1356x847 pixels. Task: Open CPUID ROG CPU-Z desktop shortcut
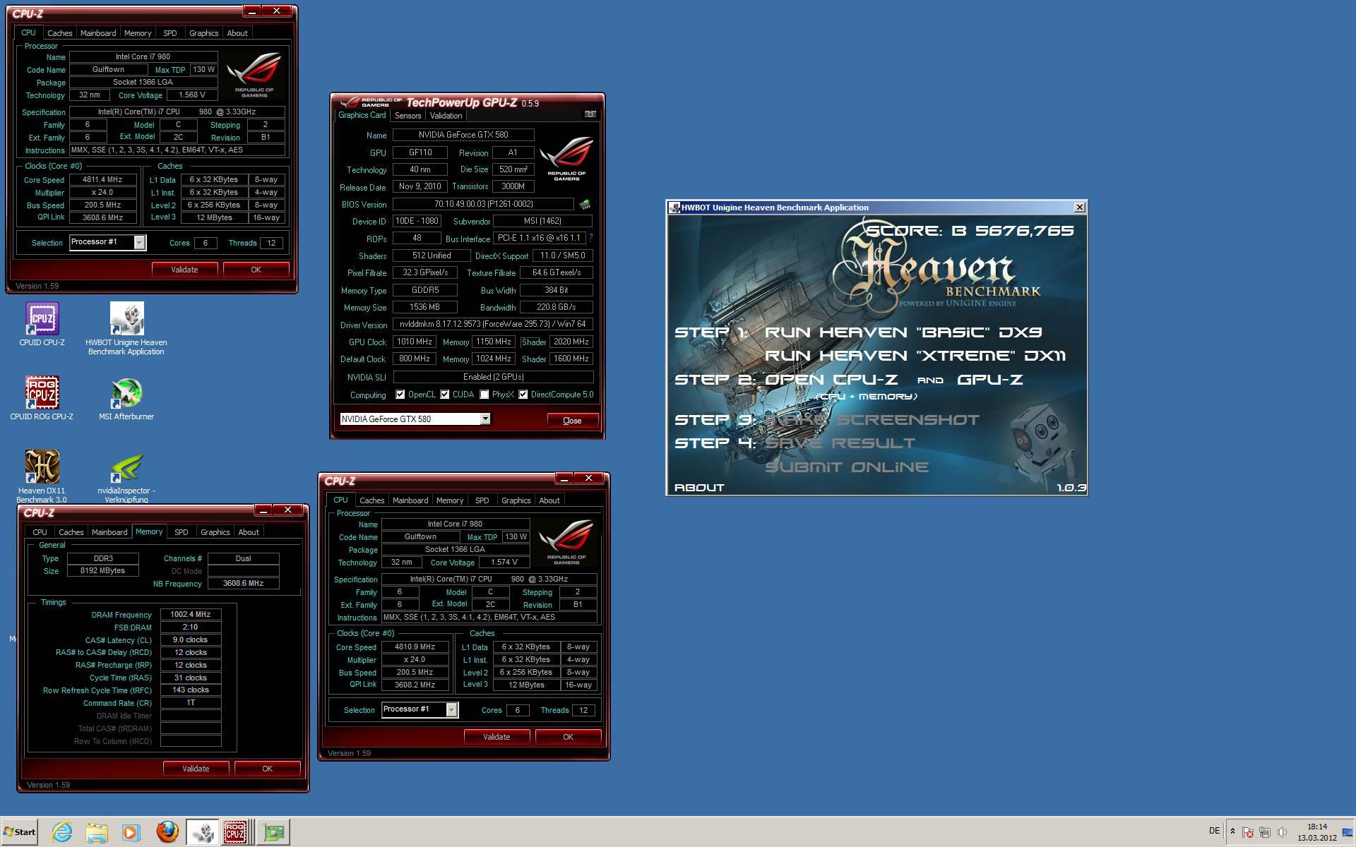(42, 399)
